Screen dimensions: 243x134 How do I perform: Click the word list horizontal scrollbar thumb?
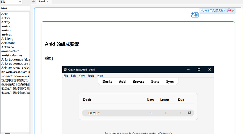pos(7,133)
